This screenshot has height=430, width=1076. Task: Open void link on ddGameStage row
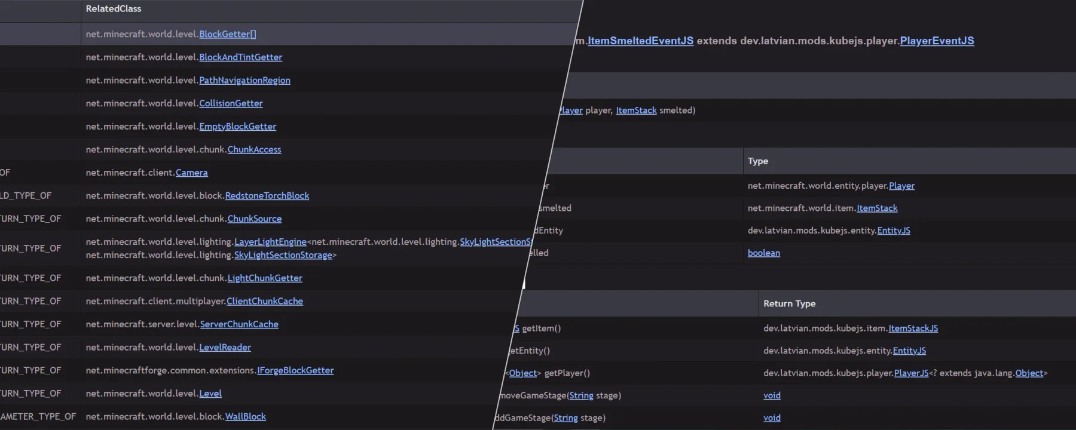point(772,418)
